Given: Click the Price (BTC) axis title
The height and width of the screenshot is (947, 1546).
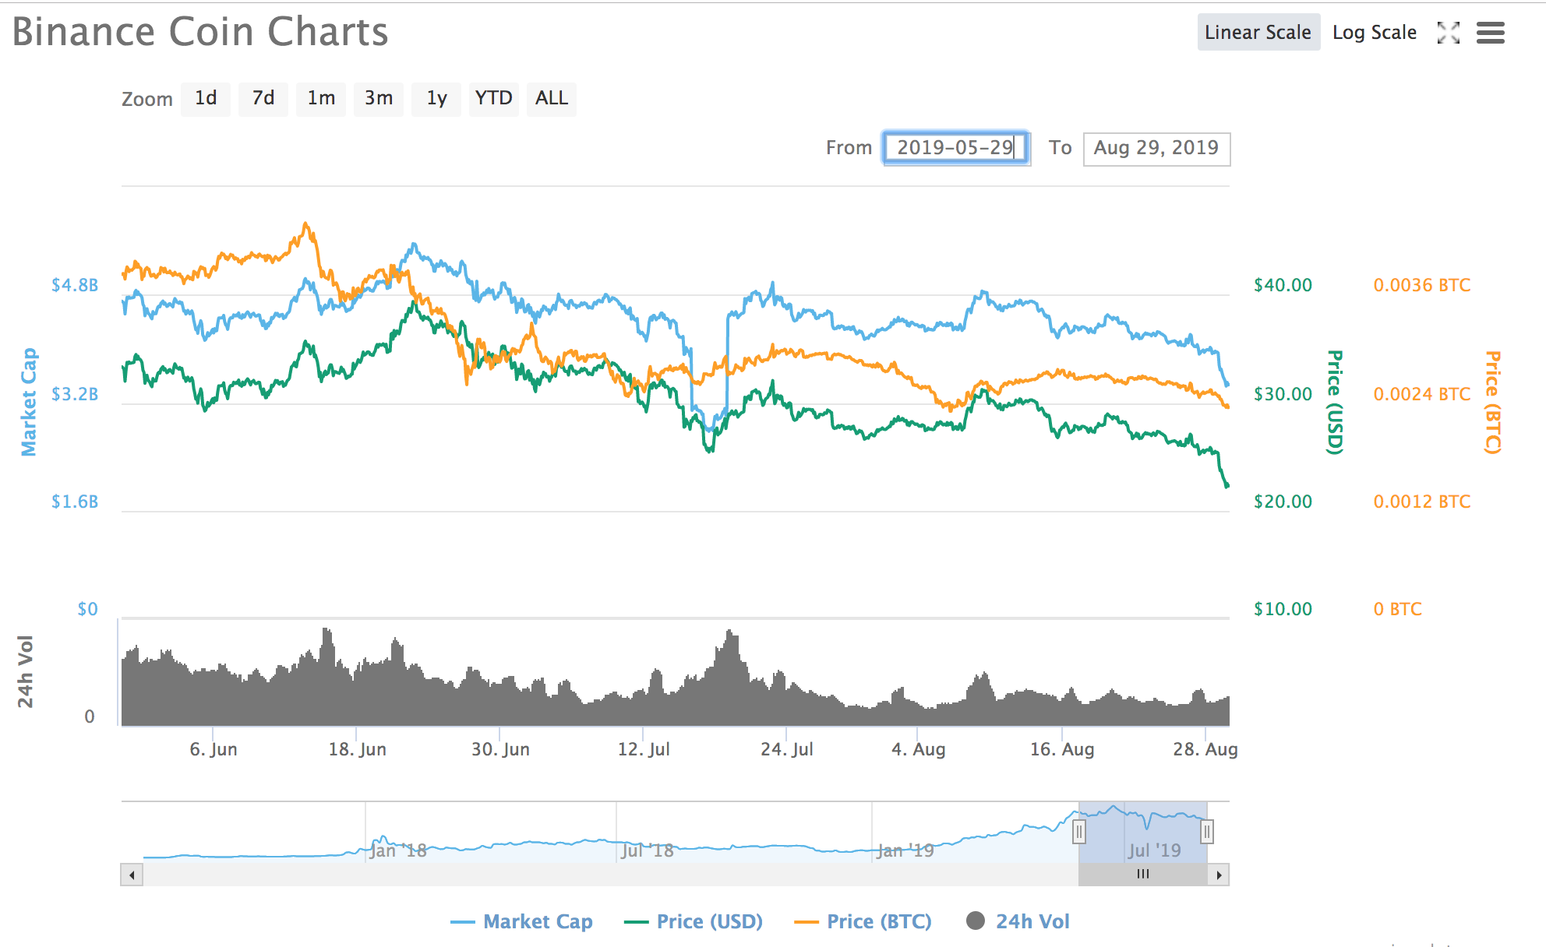Looking at the screenshot, I should click(1492, 402).
